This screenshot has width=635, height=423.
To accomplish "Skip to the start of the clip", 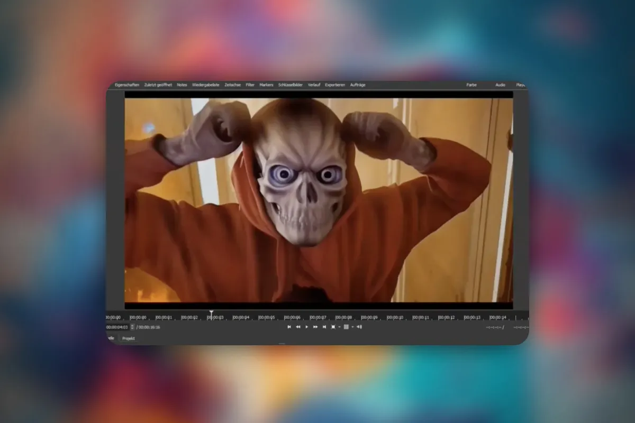I will point(289,327).
